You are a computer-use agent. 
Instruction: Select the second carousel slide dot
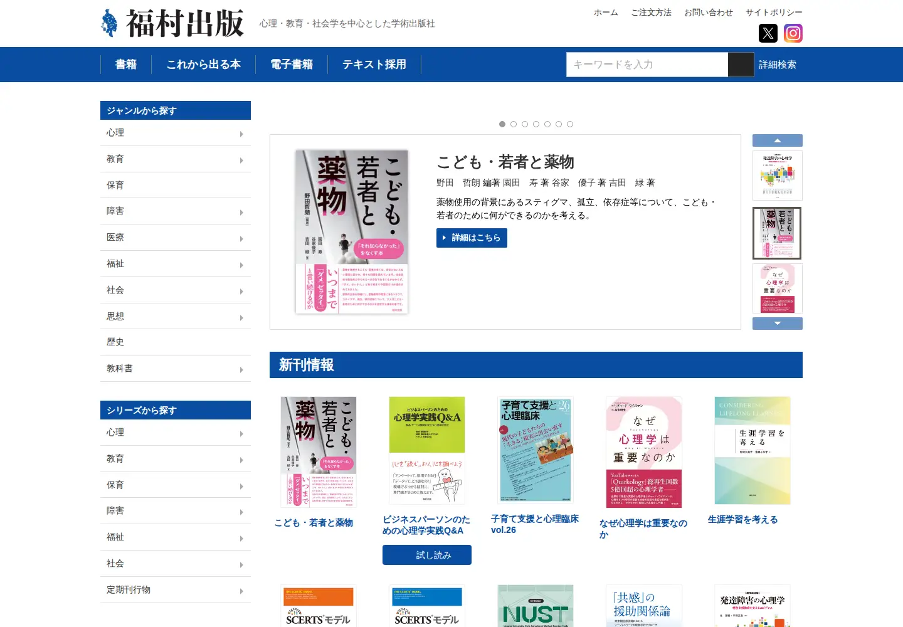(514, 124)
